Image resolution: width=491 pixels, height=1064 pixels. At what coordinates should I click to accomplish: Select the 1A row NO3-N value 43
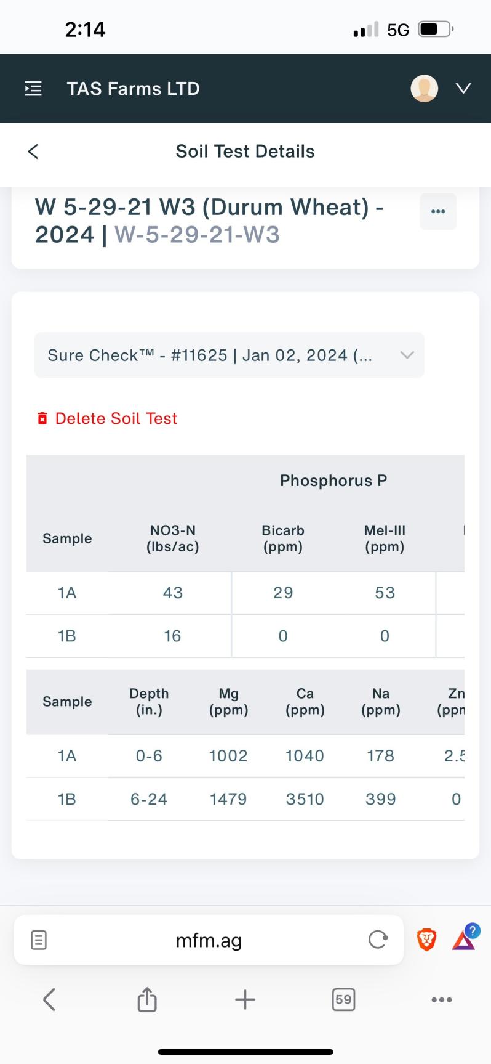click(172, 593)
